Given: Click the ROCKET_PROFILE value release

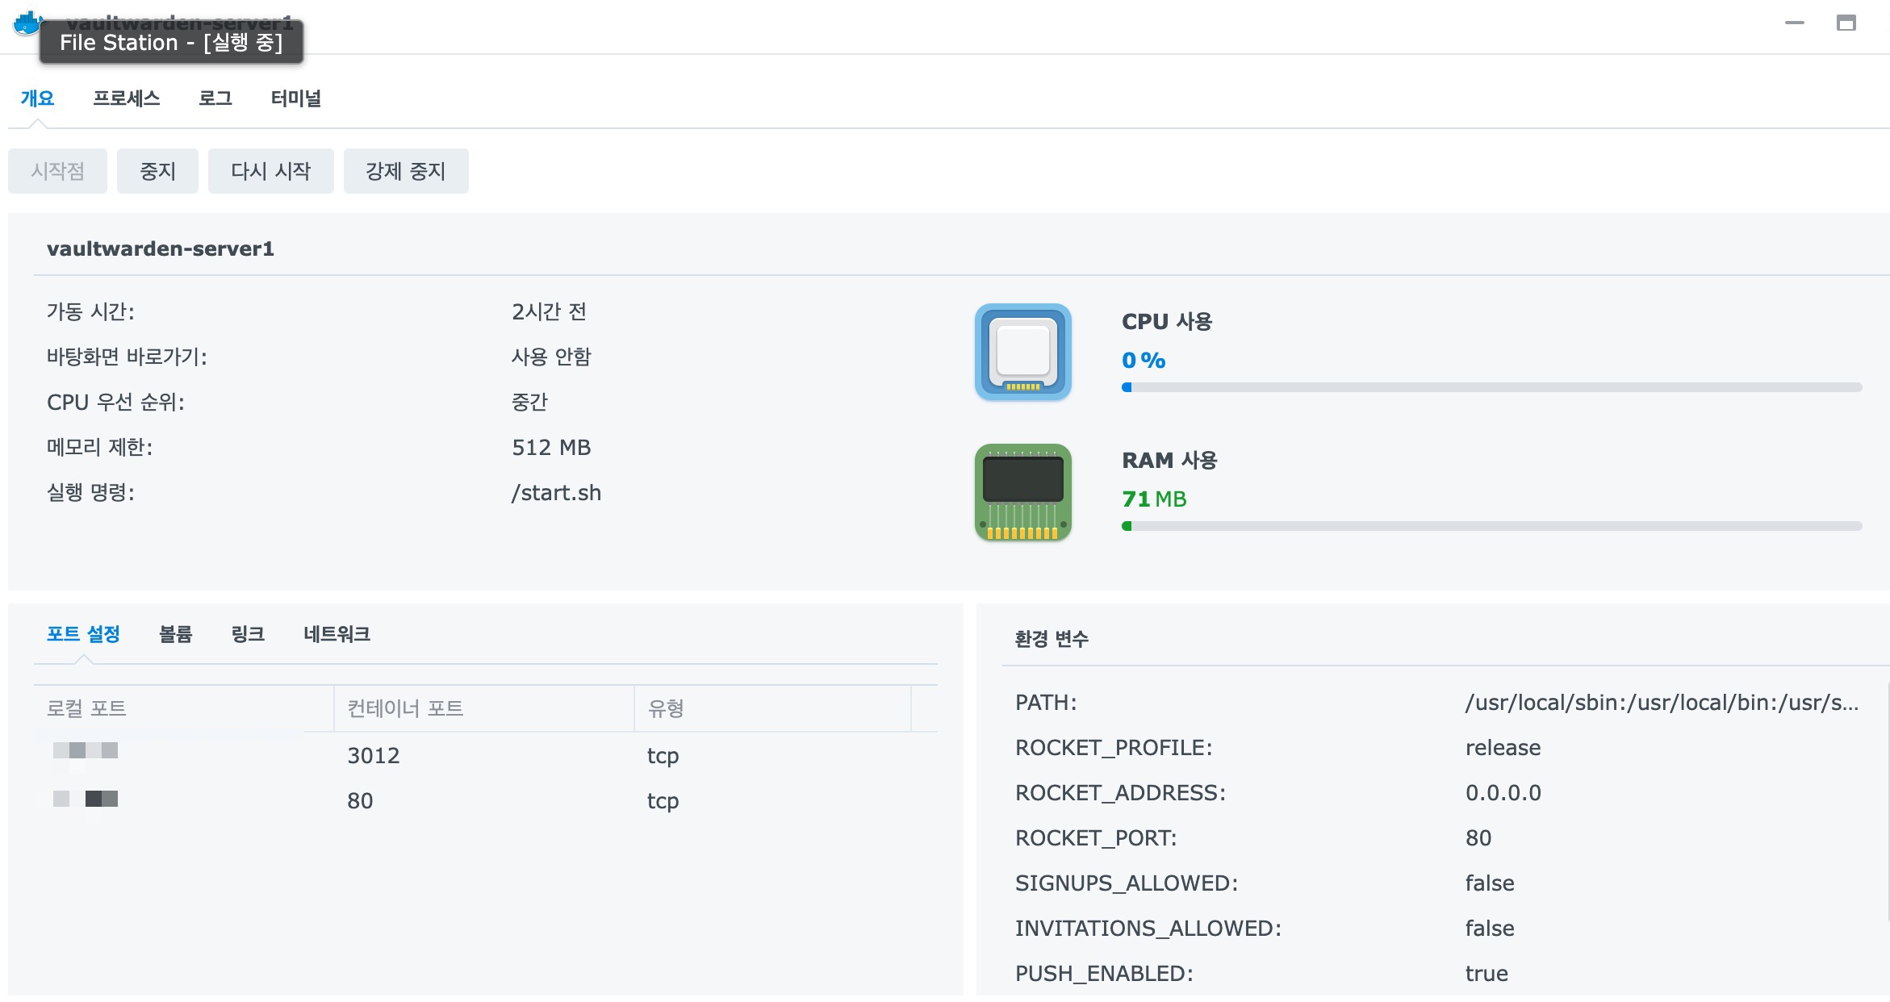Looking at the screenshot, I should point(1503,747).
